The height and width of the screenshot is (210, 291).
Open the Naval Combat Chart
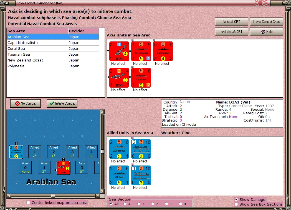point(266,22)
